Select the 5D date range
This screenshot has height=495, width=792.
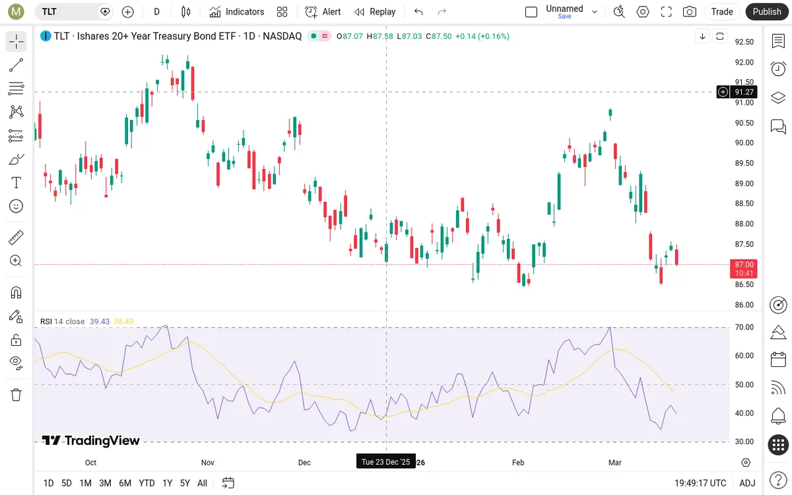coord(67,483)
